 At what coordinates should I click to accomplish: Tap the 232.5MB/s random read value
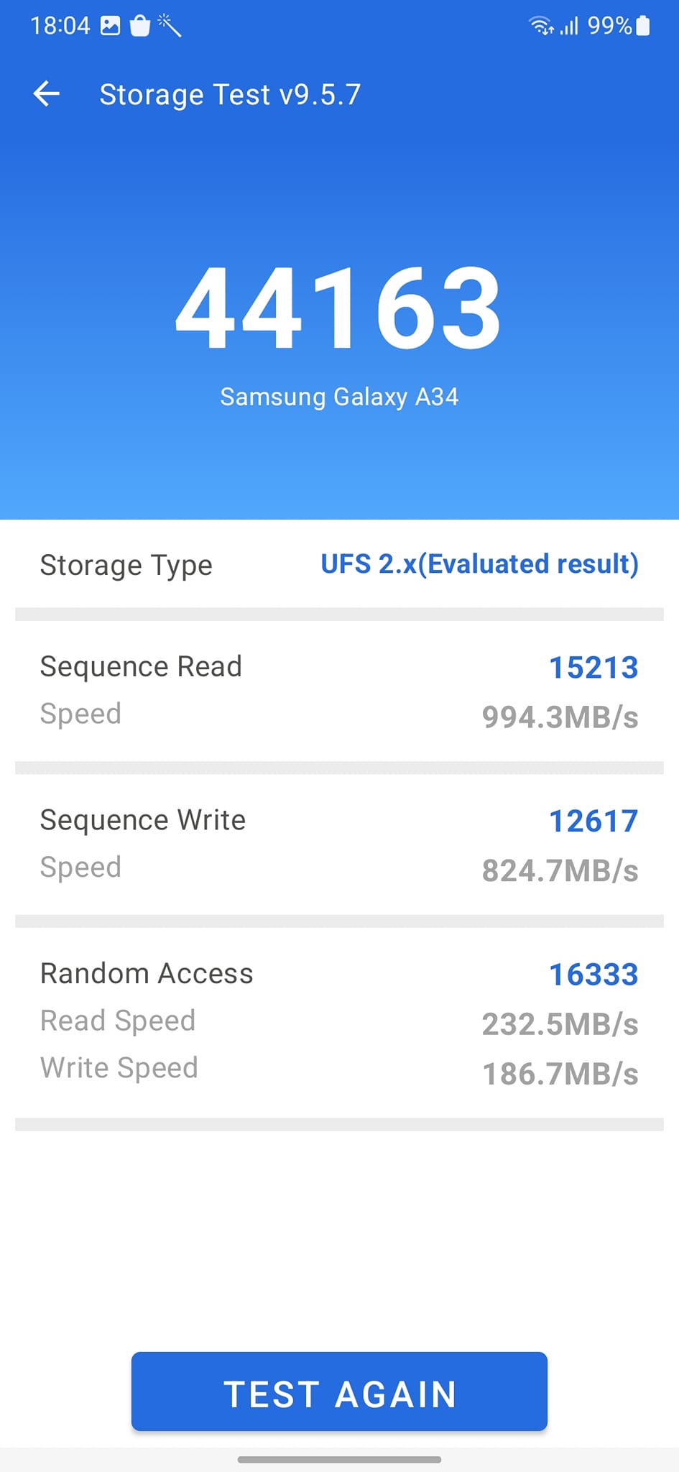coord(560,1024)
